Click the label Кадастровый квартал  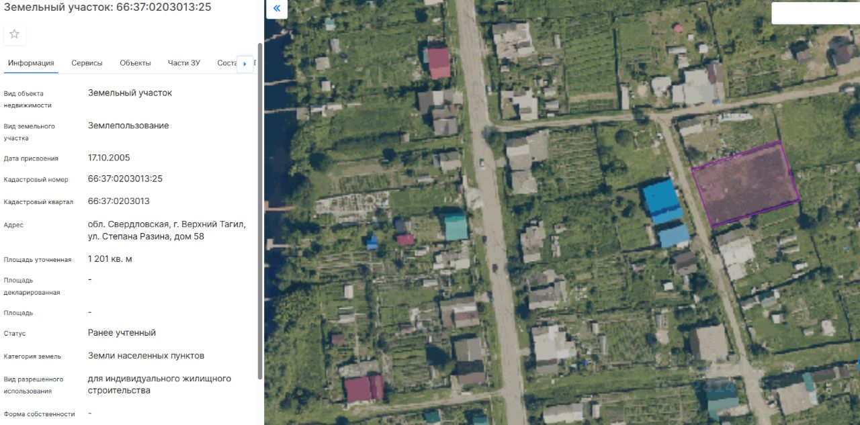pyautogui.click(x=38, y=202)
